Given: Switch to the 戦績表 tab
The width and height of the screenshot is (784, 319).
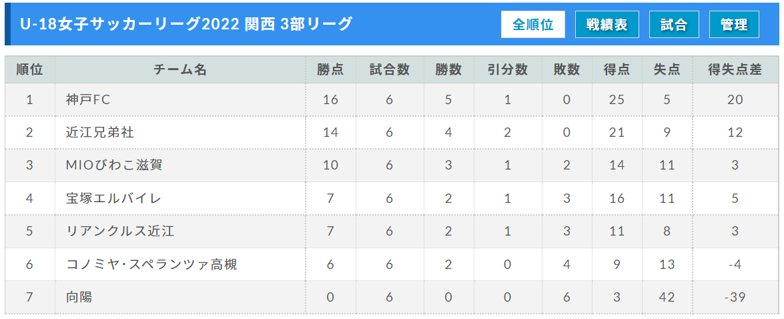Looking at the screenshot, I should click(607, 25).
